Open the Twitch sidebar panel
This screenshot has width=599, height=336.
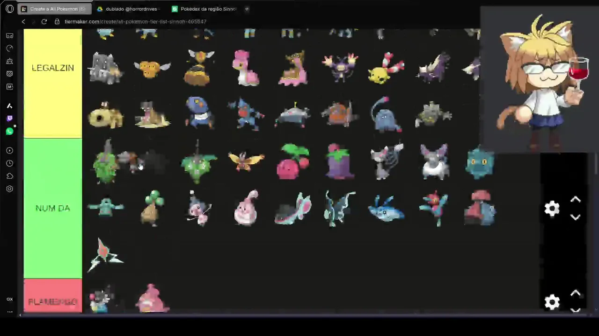(9, 119)
